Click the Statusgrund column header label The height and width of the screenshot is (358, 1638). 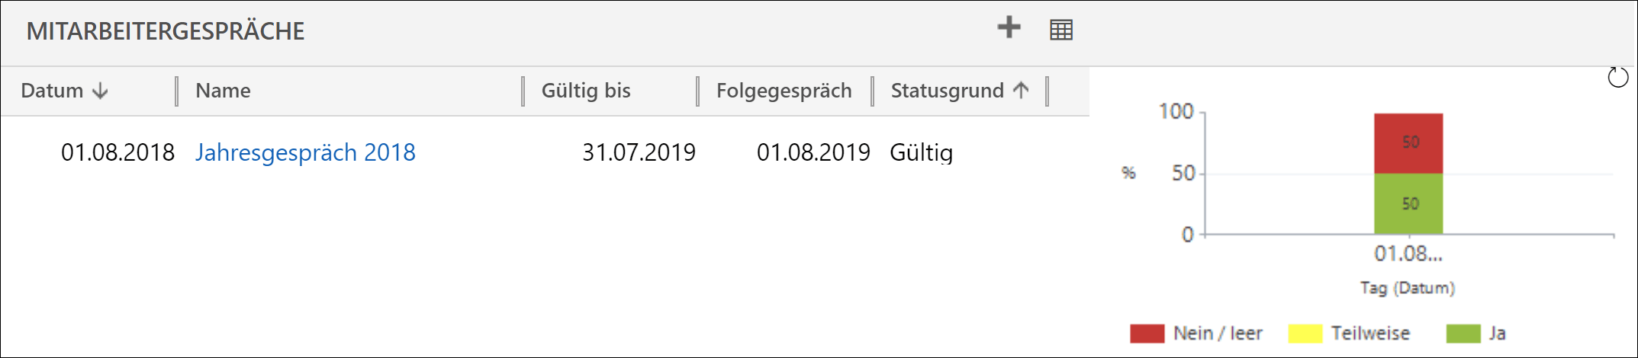[x=947, y=91]
